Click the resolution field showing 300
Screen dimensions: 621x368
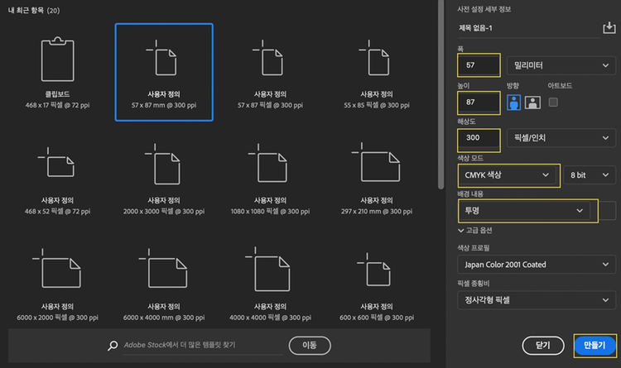point(479,138)
